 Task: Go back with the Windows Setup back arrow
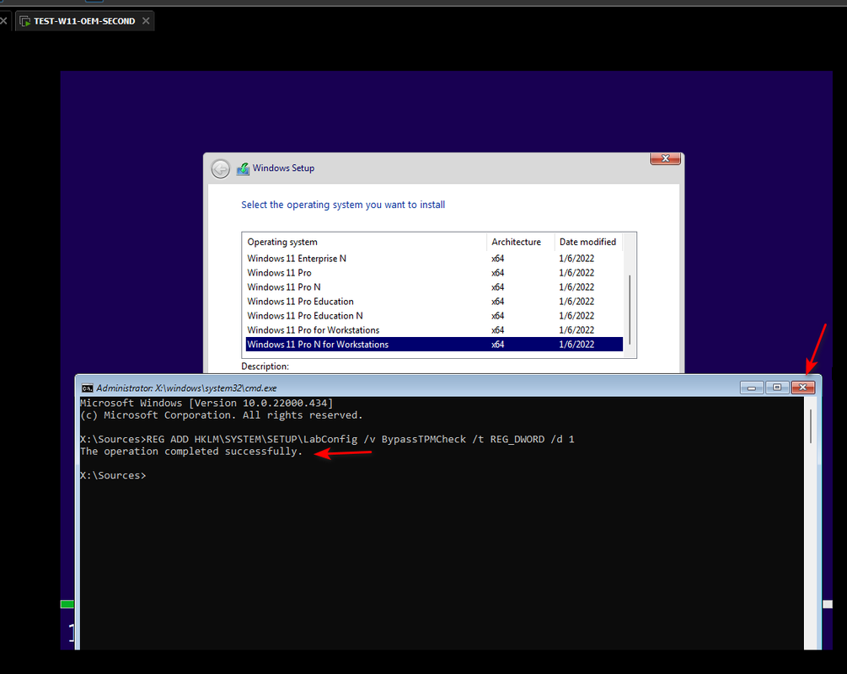tap(221, 168)
